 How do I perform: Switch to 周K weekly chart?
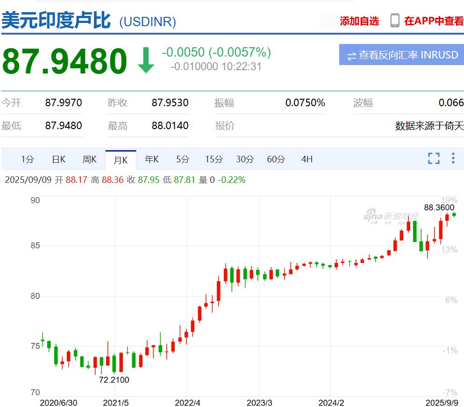[x=89, y=160]
